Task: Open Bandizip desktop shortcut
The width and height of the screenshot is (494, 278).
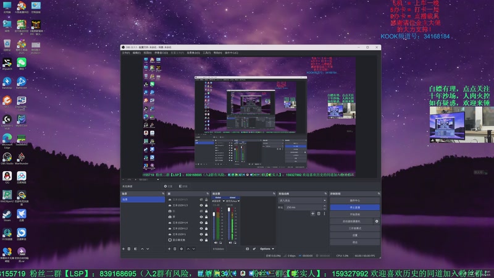Action: click(7, 83)
